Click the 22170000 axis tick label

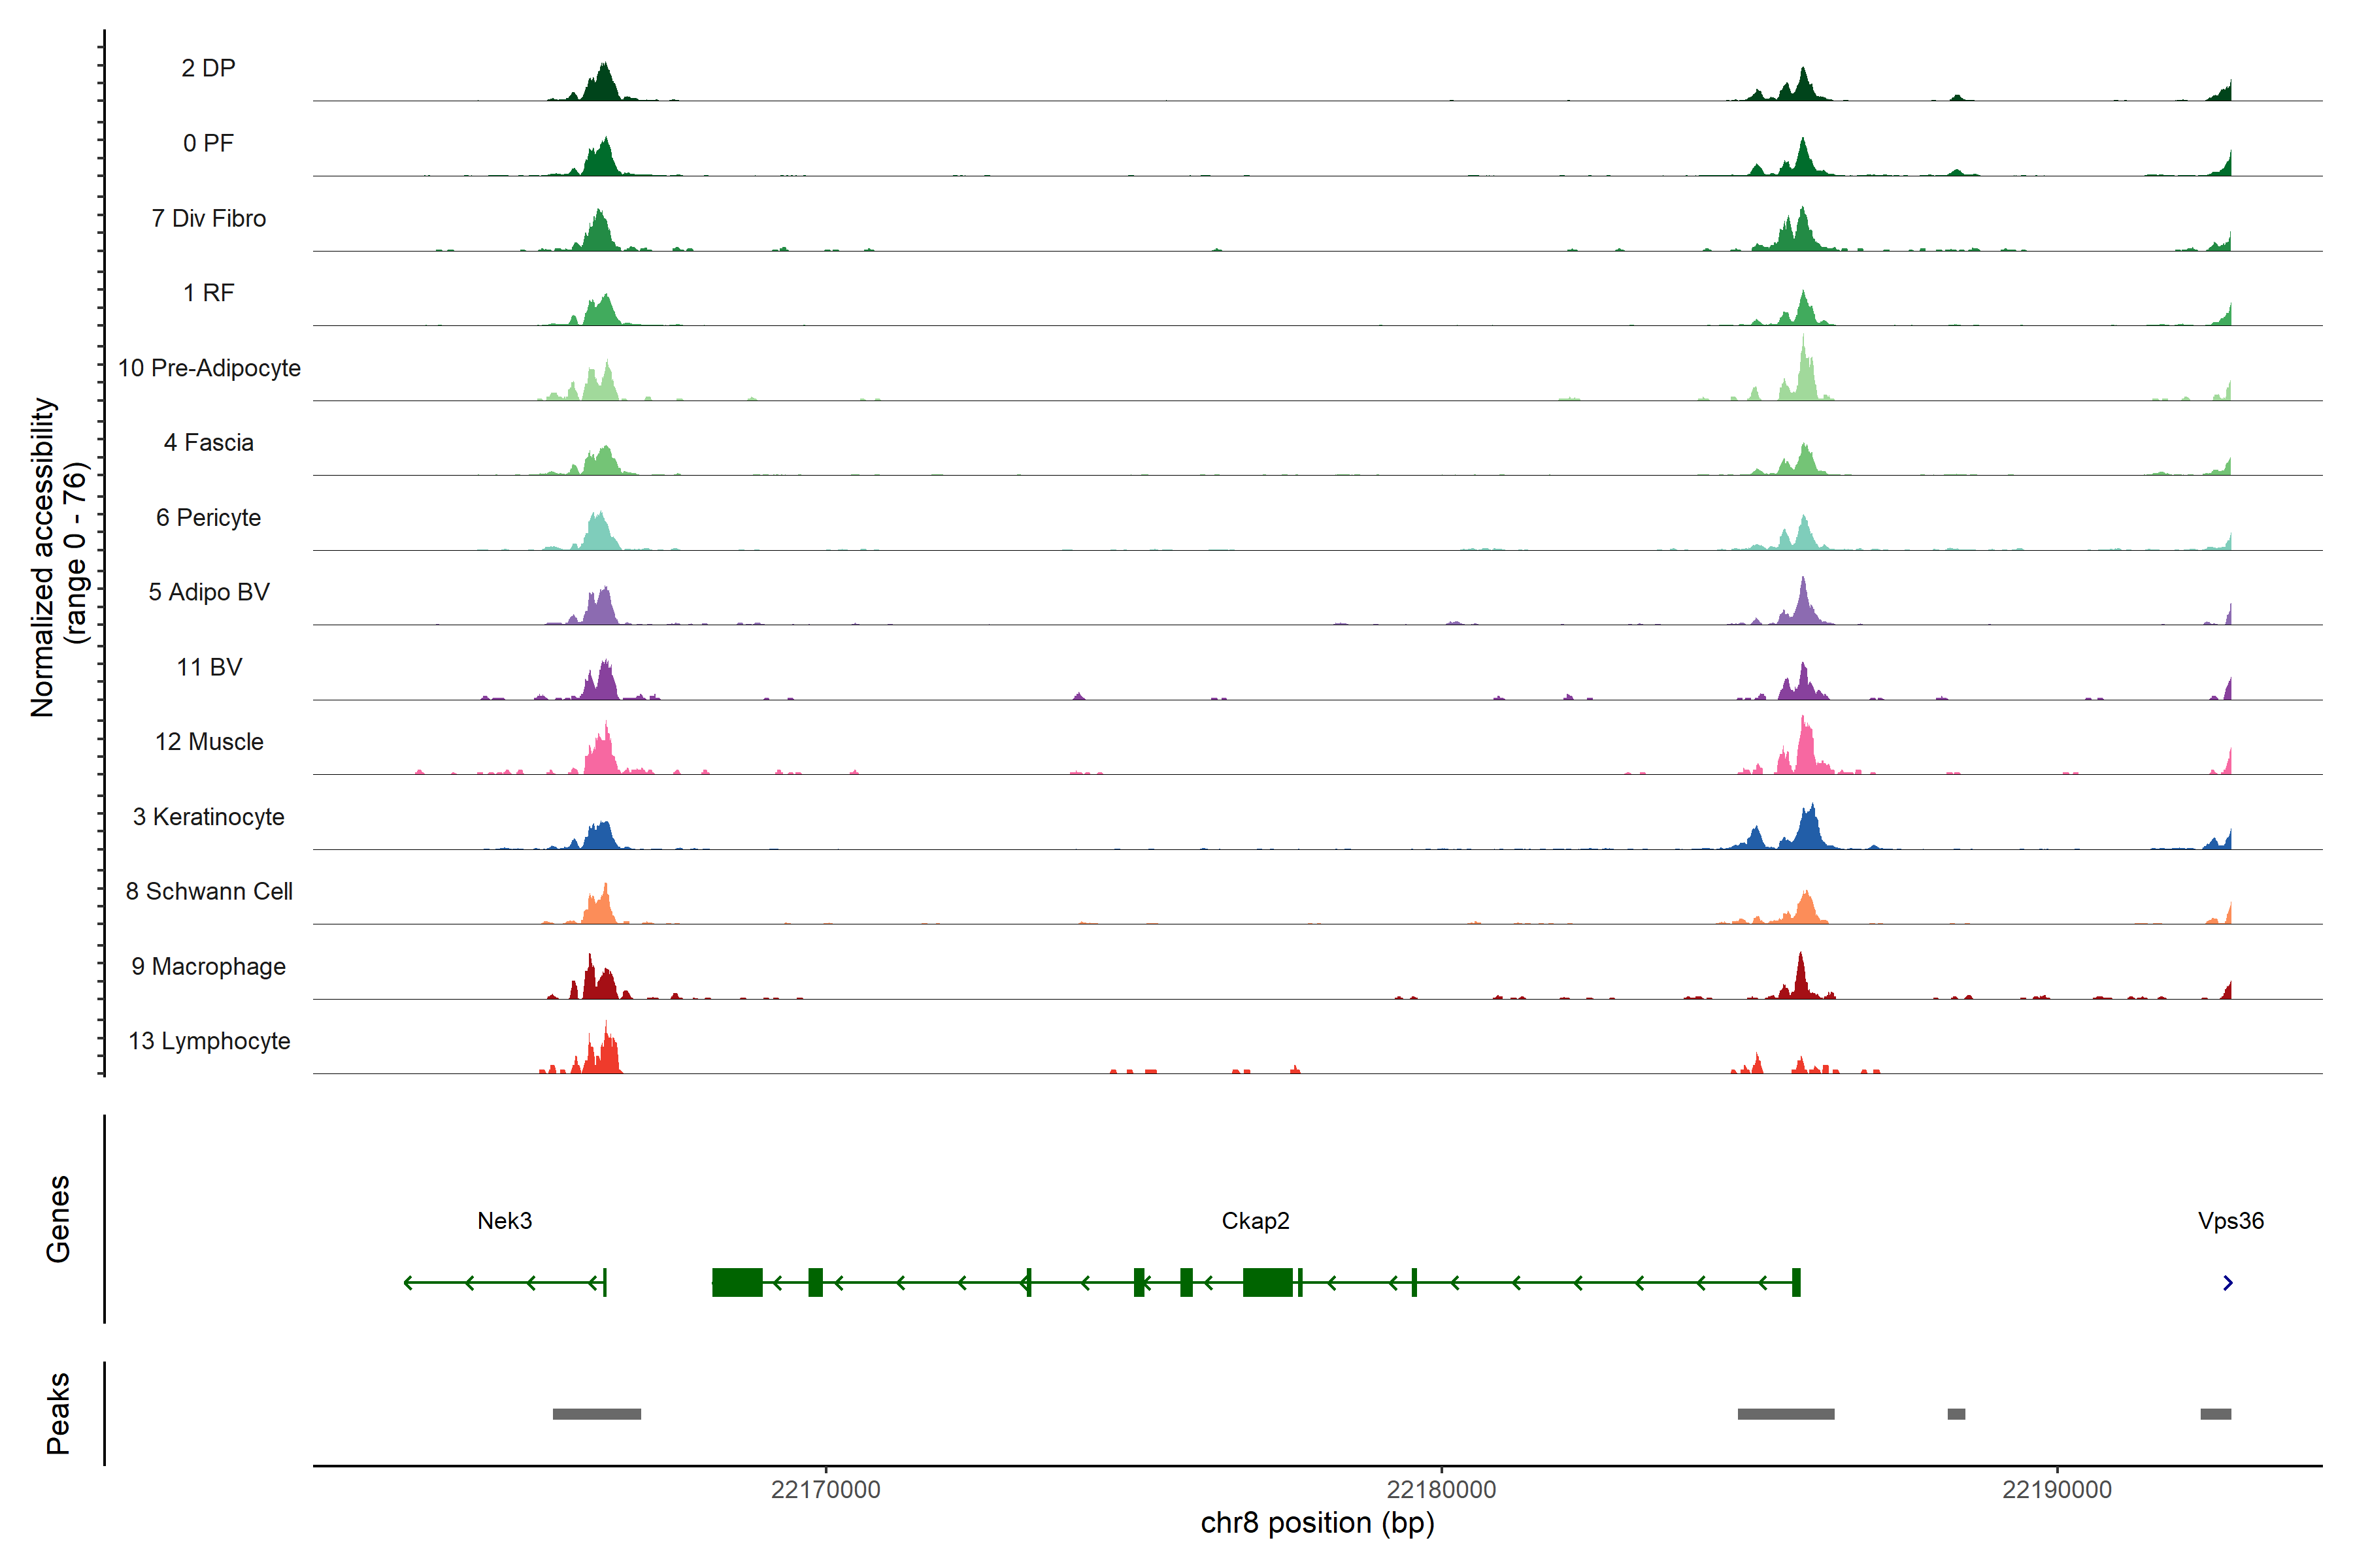[x=826, y=1490]
